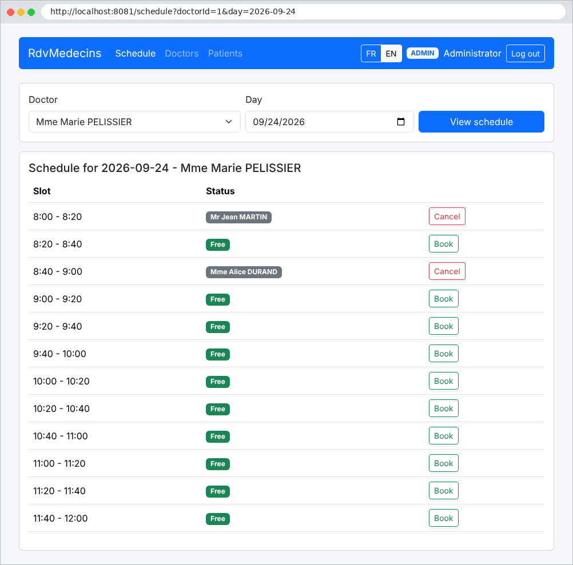Cancel Mr Jean MARTIN's 8:00 appointment
This screenshot has width=573, height=565.
(x=447, y=217)
